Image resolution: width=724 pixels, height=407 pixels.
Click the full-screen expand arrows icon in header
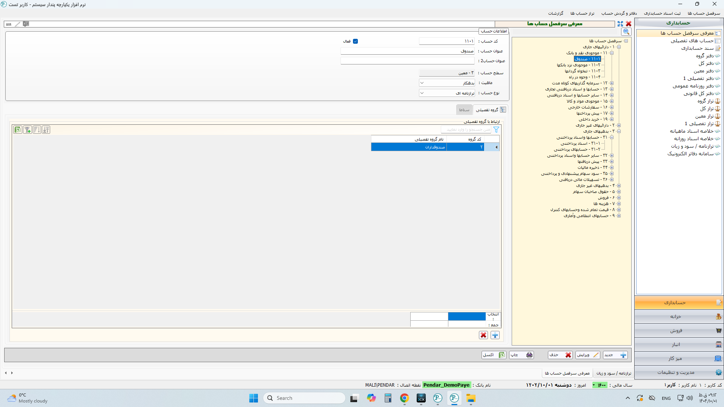[x=620, y=24]
